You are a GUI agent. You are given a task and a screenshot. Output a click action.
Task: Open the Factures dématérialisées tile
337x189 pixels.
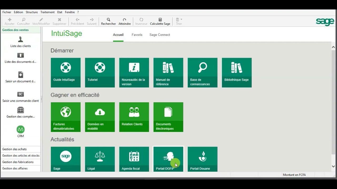click(x=66, y=117)
